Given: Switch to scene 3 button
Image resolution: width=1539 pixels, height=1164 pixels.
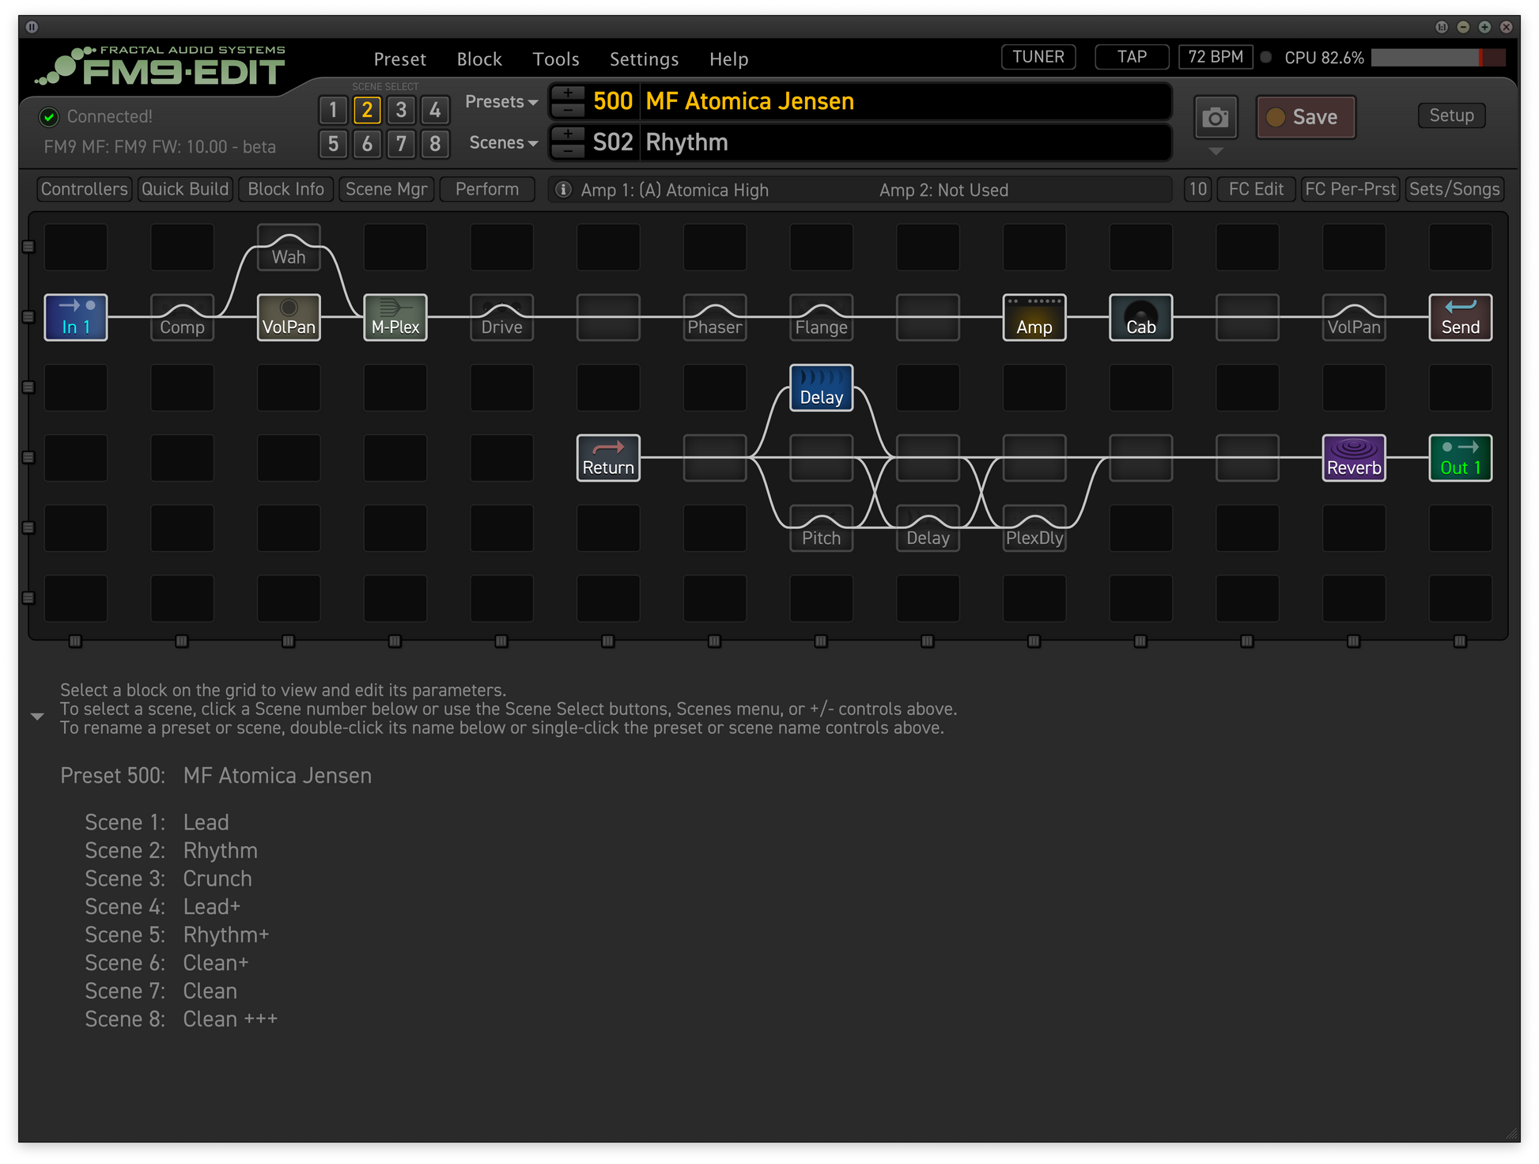Looking at the screenshot, I should (x=401, y=110).
